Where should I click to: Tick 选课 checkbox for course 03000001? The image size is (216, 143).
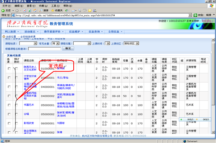(9, 78)
